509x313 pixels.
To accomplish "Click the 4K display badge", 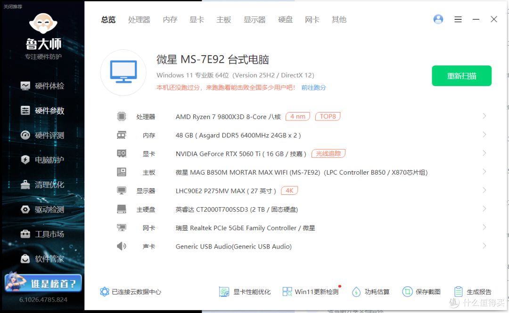I will pyautogui.click(x=289, y=191).
